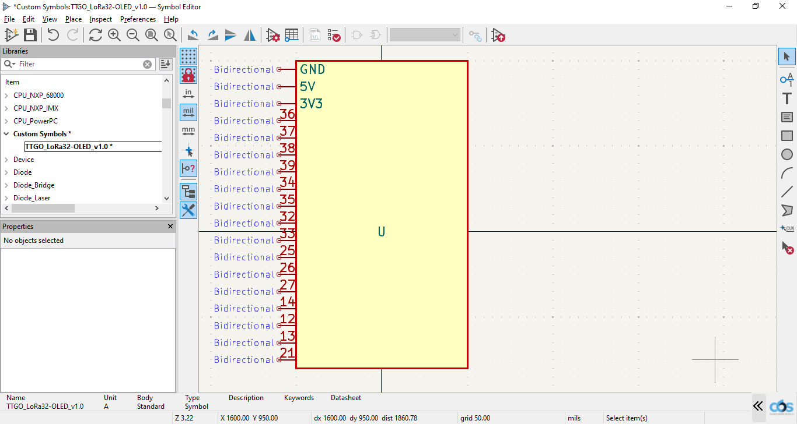This screenshot has height=424, width=797.
Task: Switch units to inches
Action: coord(188,94)
